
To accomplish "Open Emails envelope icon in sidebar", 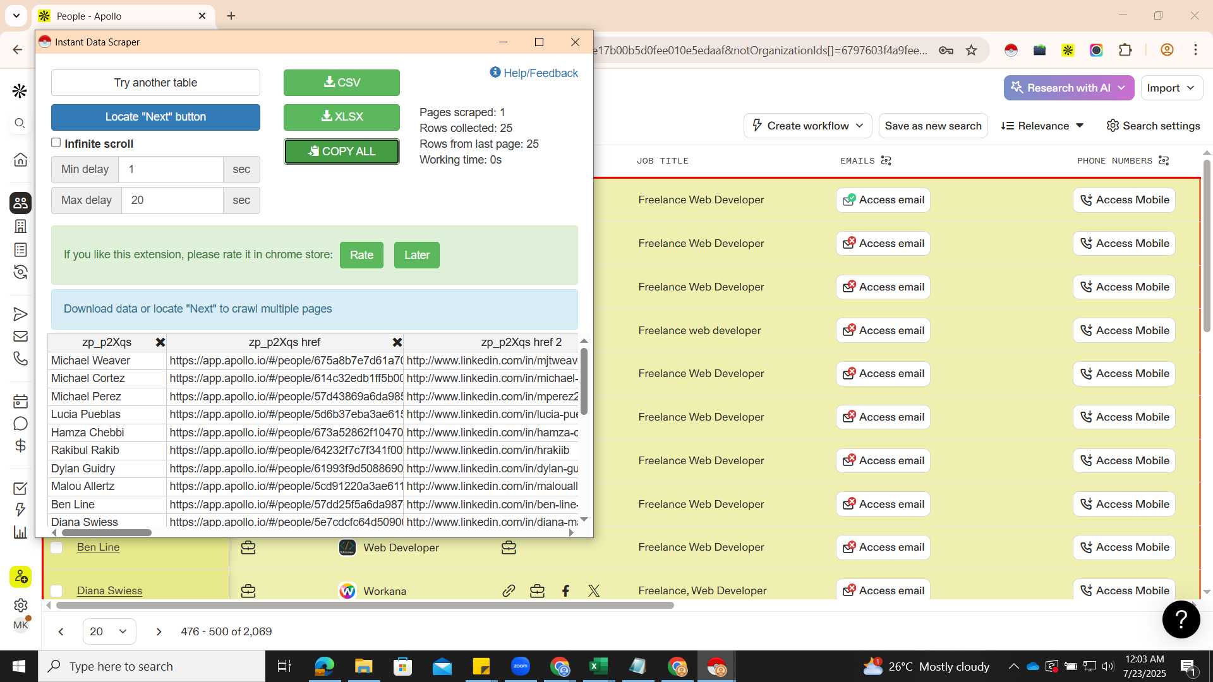I will (20, 337).
